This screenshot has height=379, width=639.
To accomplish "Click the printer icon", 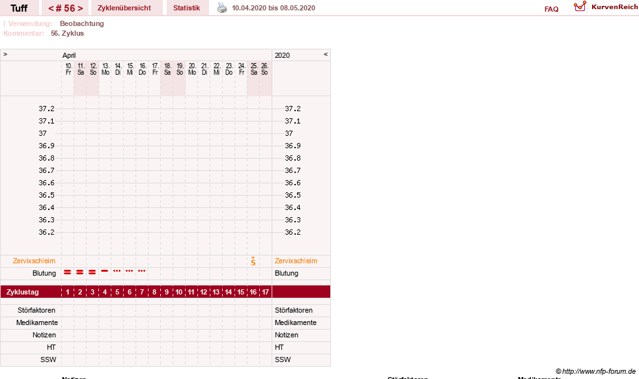I will coord(221,8).
